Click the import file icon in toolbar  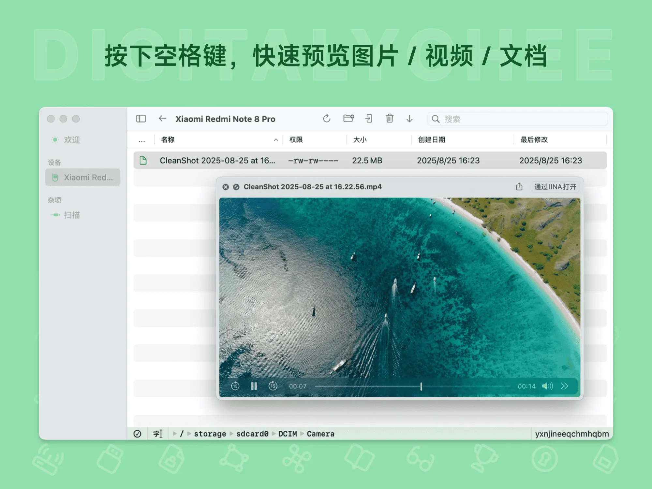(x=369, y=119)
